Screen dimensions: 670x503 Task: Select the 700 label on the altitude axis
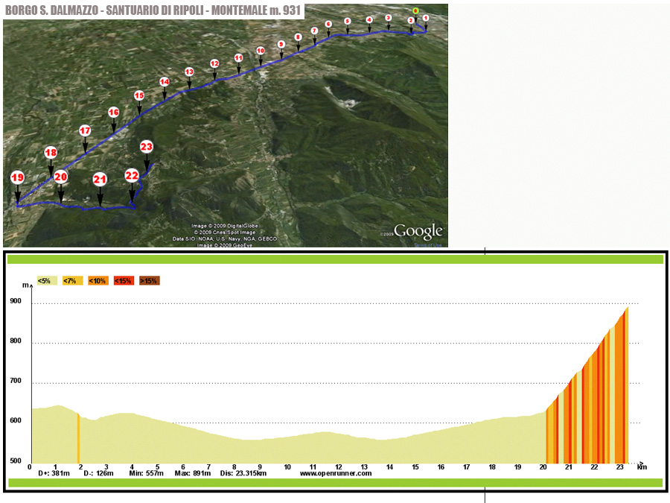pyautogui.click(x=16, y=381)
